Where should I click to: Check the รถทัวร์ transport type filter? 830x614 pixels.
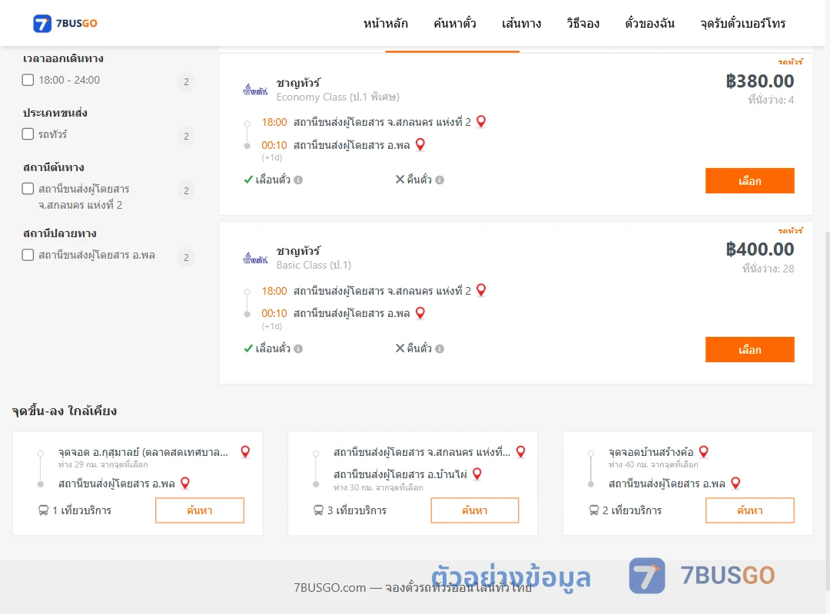click(28, 134)
